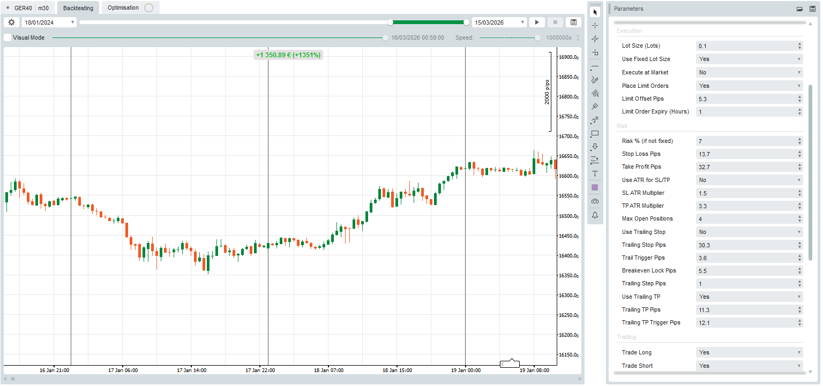This screenshot has height=386, width=823.
Task: Open the Execute at Market dropdown
Action: pyautogui.click(x=749, y=72)
